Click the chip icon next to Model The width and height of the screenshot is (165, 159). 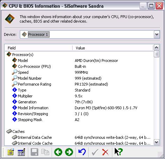15,60
